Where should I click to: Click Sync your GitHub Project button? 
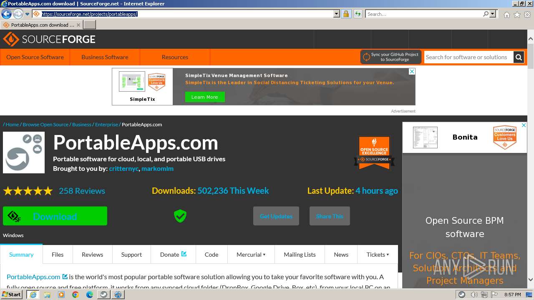(x=391, y=57)
